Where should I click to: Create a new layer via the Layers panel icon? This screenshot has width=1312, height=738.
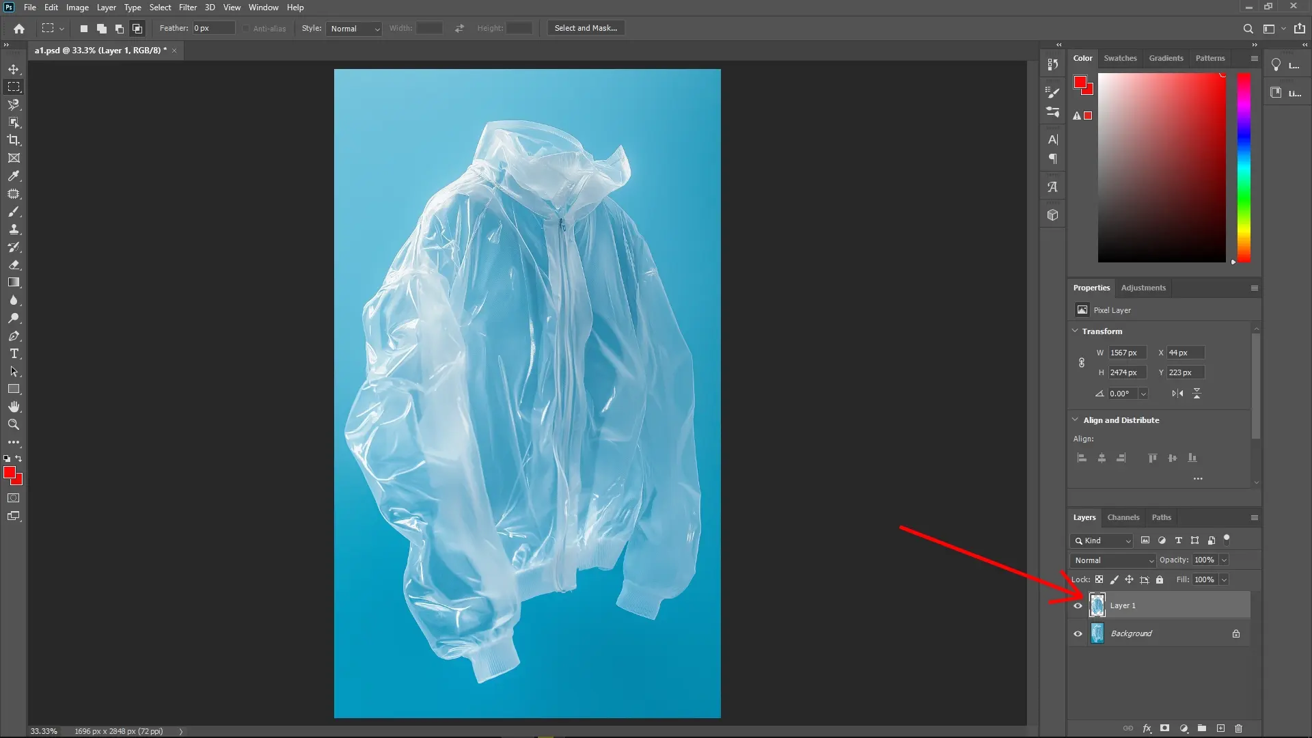click(x=1220, y=728)
